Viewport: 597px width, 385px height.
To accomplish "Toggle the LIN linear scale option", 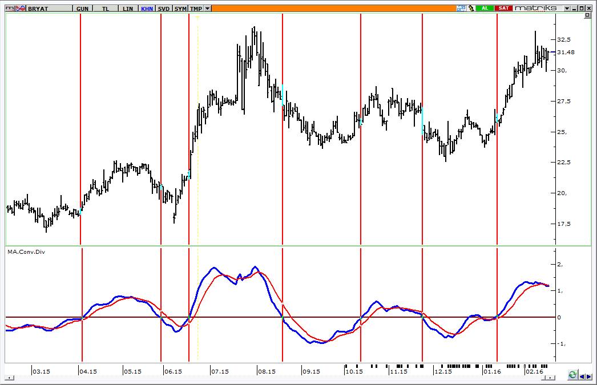I will [128, 9].
